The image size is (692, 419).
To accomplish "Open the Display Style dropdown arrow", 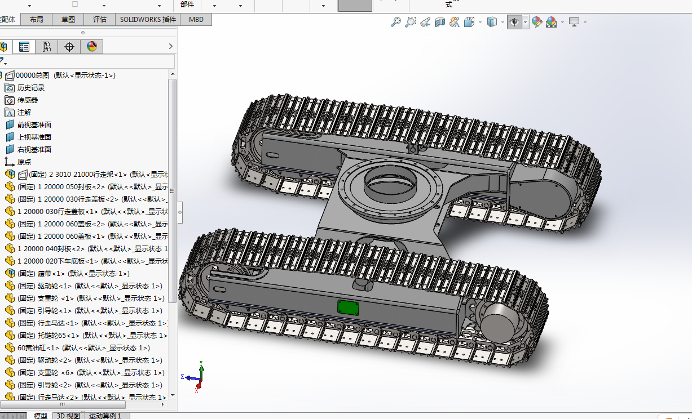I will coord(503,22).
